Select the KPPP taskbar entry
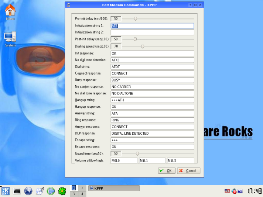Viewport: 263px width, 197px height. pos(114,188)
